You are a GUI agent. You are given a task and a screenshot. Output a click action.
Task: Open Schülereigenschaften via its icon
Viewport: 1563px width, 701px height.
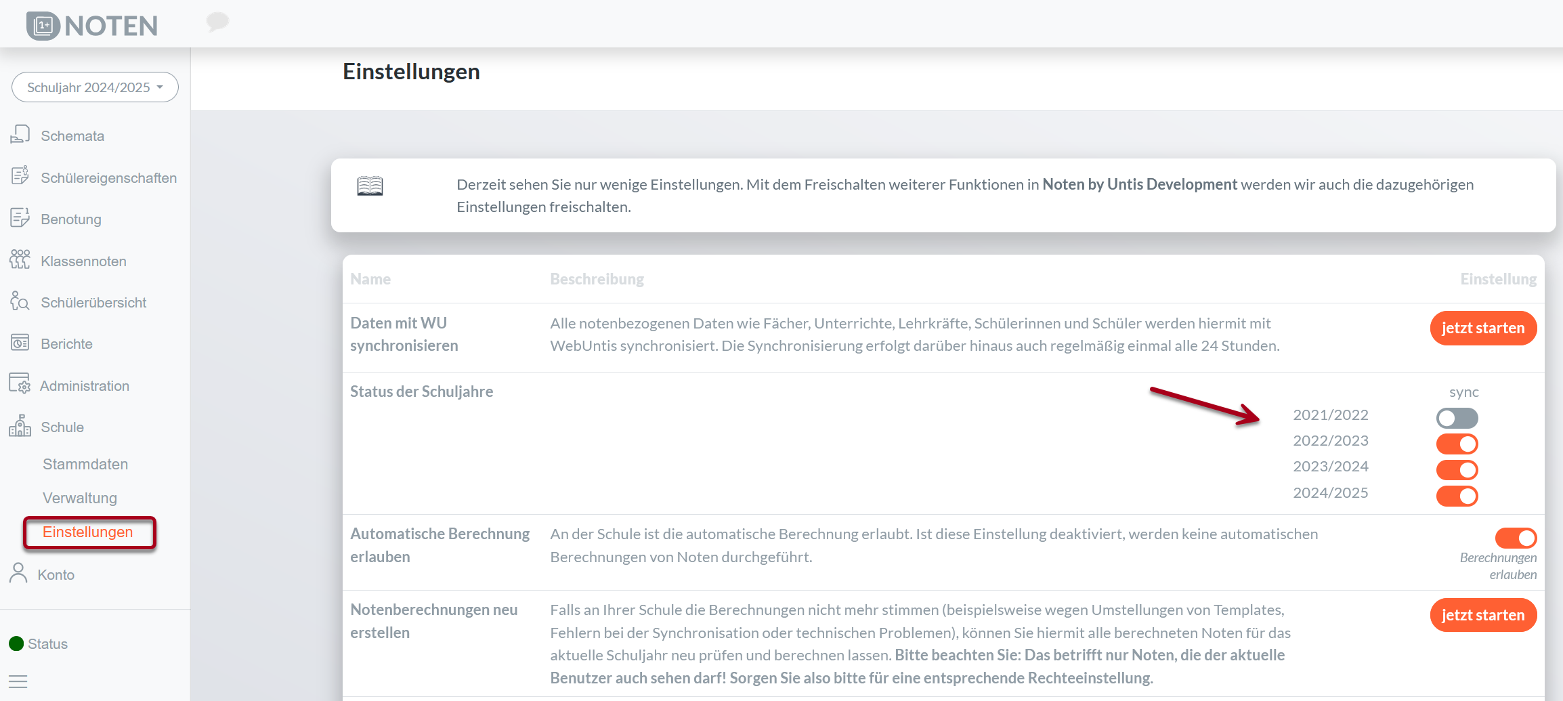20,176
